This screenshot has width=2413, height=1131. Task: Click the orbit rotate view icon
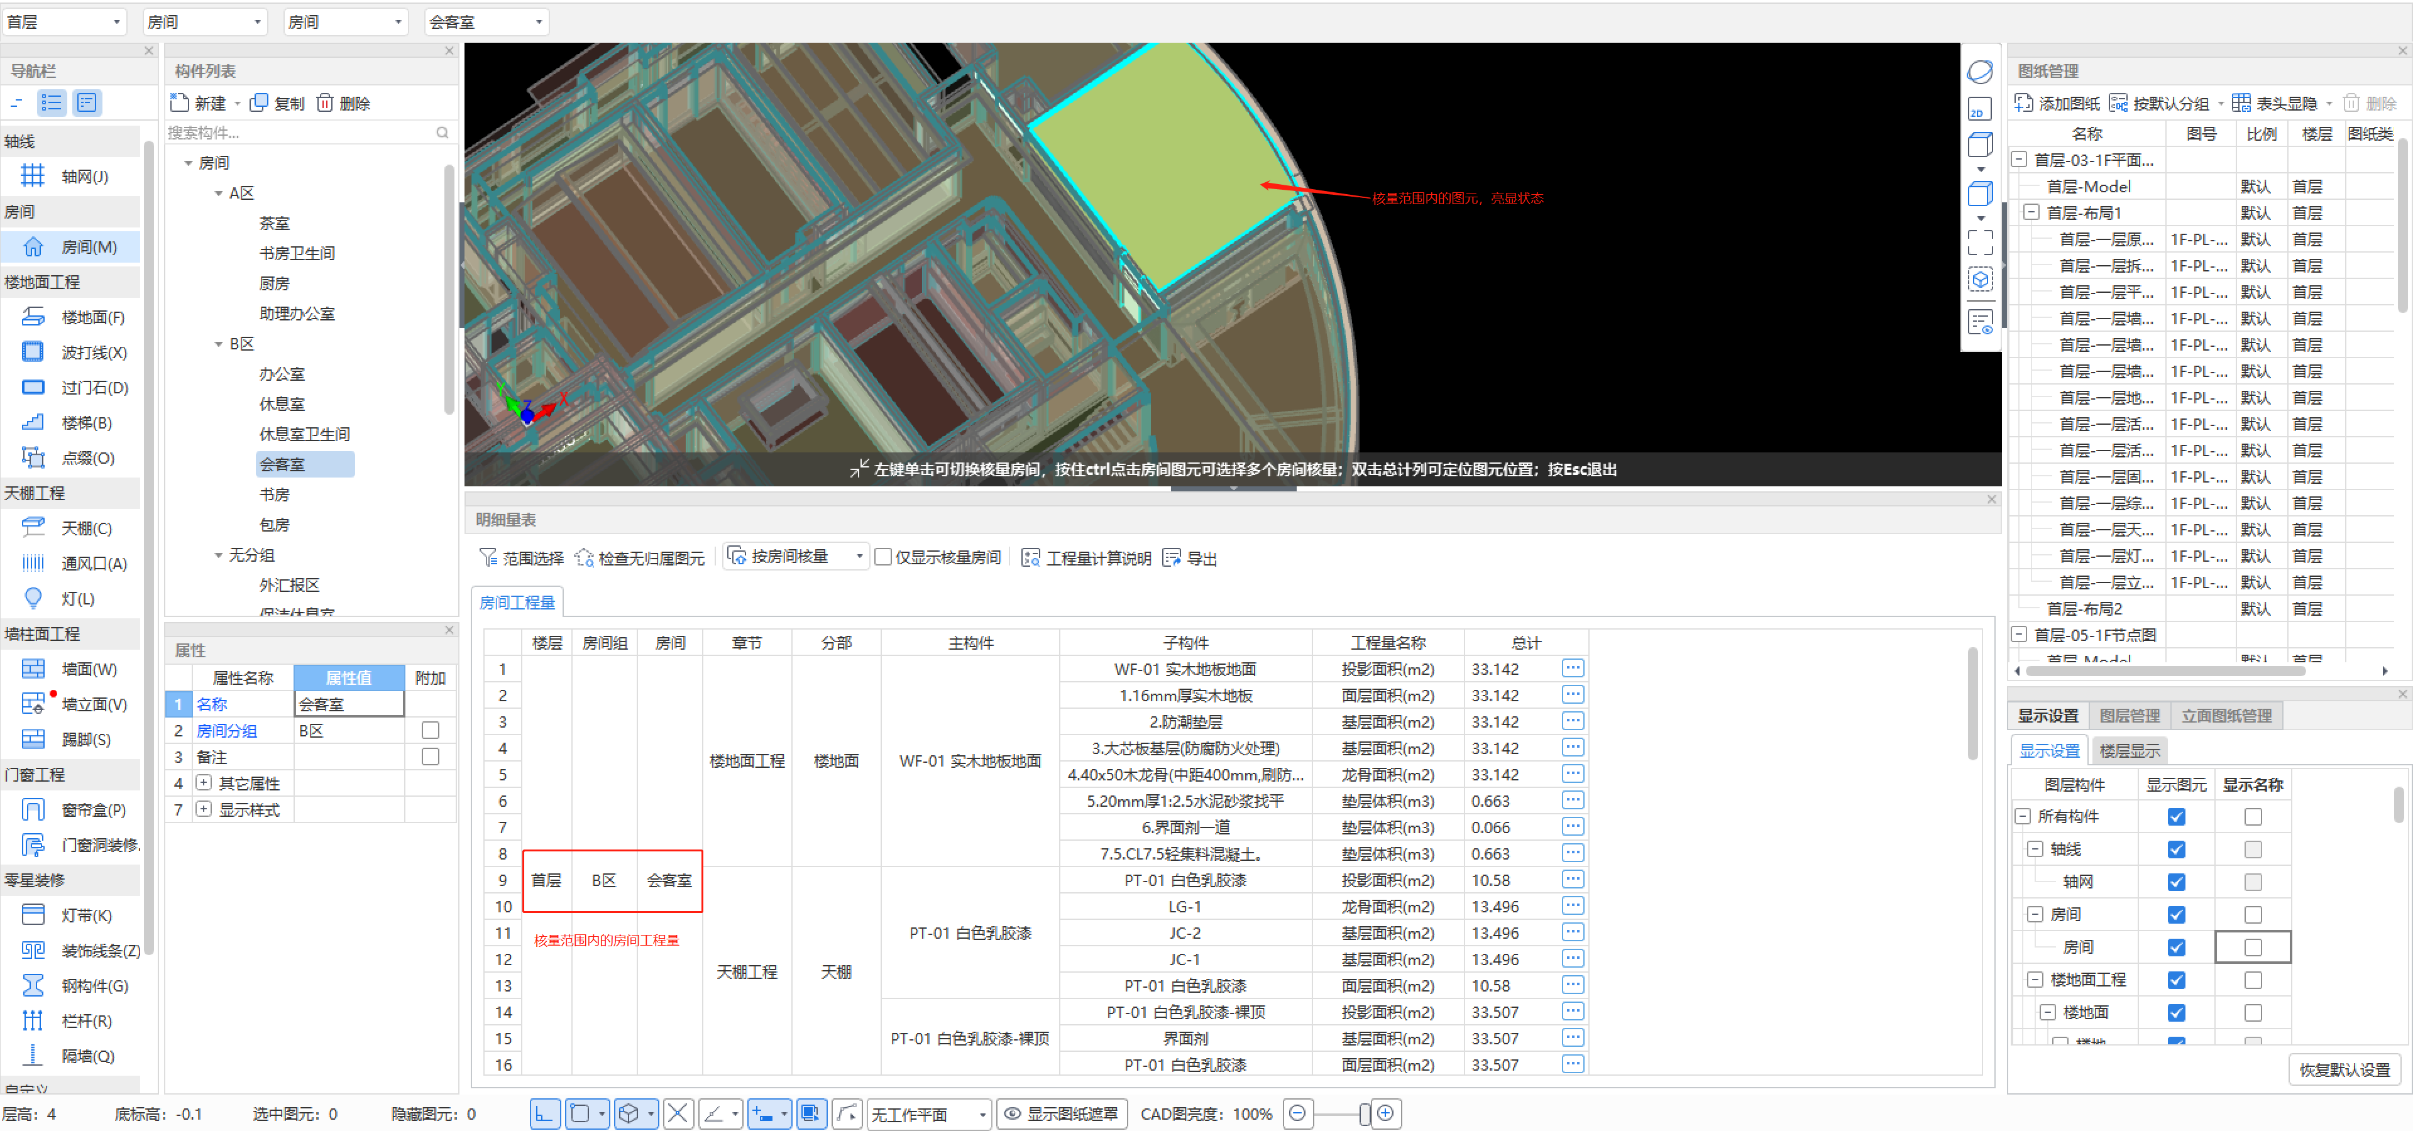tap(1979, 71)
